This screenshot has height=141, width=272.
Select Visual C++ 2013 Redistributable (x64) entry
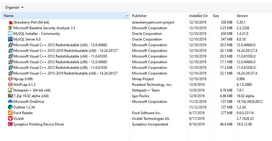click(60, 45)
